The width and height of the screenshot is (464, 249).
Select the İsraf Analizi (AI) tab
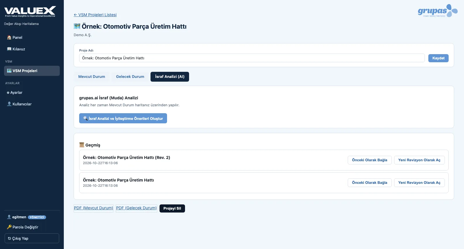pos(170,77)
